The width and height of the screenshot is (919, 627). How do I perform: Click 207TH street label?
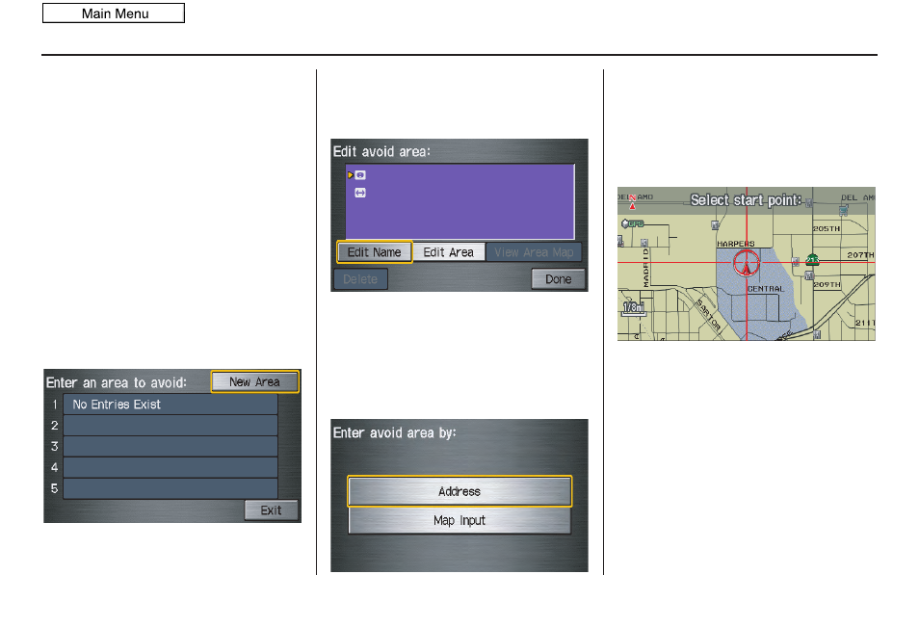pyautogui.click(x=860, y=255)
